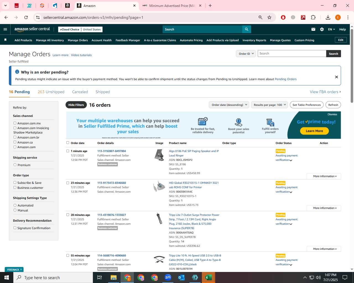This screenshot has width=354, height=283.
Task: Click the Refresh orders button
Action: click(333, 105)
